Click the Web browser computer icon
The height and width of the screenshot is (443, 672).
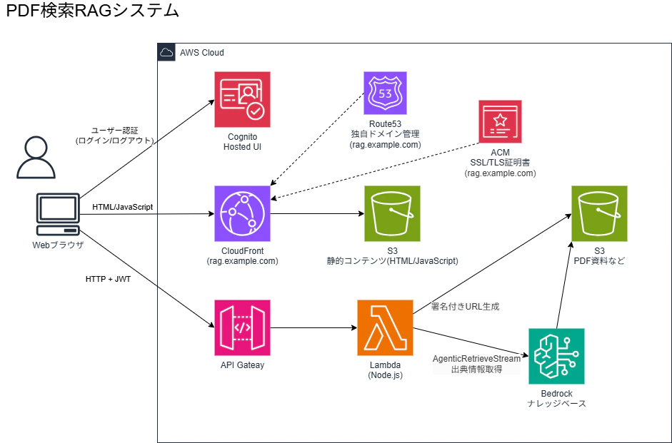point(59,215)
